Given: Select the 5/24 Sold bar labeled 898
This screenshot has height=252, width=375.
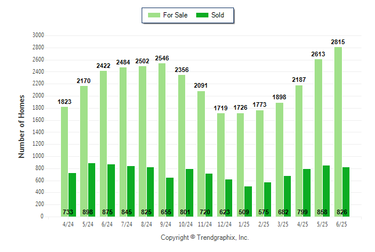Looking at the screenshot, I should click(92, 190).
